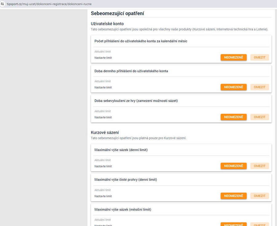
Task: Click the Kurzové sázení section heading
Action: pos(105,132)
